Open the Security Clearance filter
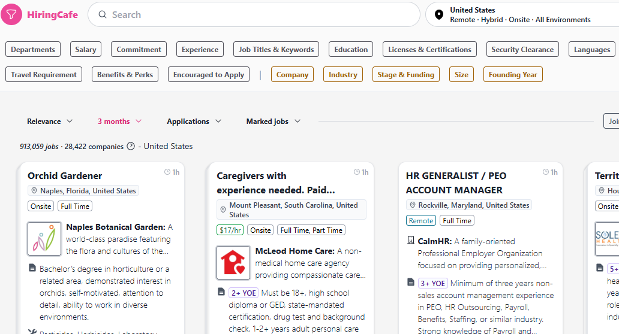 (522, 49)
